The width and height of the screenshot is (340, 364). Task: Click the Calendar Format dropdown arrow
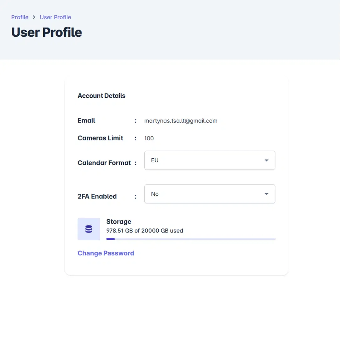pos(266,160)
